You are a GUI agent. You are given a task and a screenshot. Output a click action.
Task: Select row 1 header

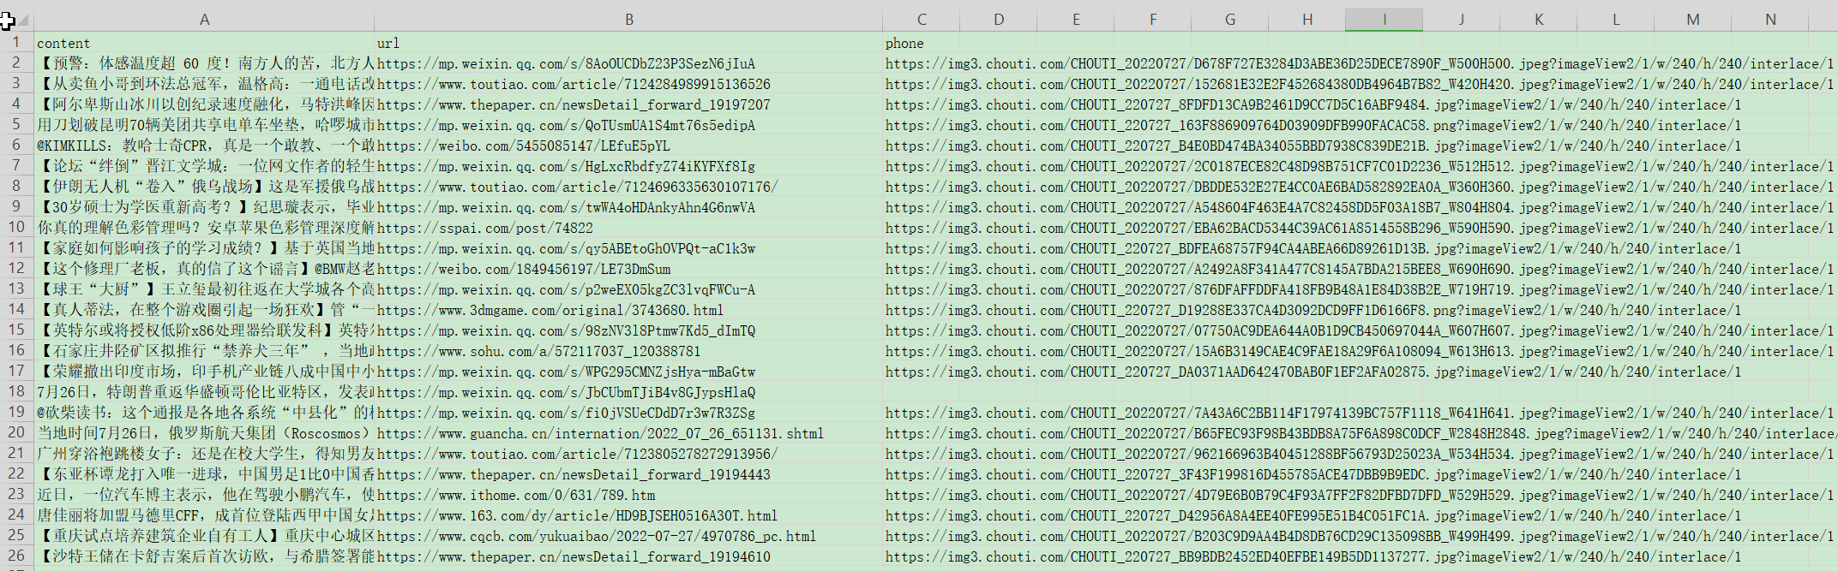click(16, 42)
